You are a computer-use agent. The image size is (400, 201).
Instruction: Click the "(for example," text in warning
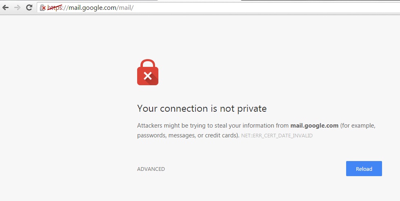tap(358, 126)
